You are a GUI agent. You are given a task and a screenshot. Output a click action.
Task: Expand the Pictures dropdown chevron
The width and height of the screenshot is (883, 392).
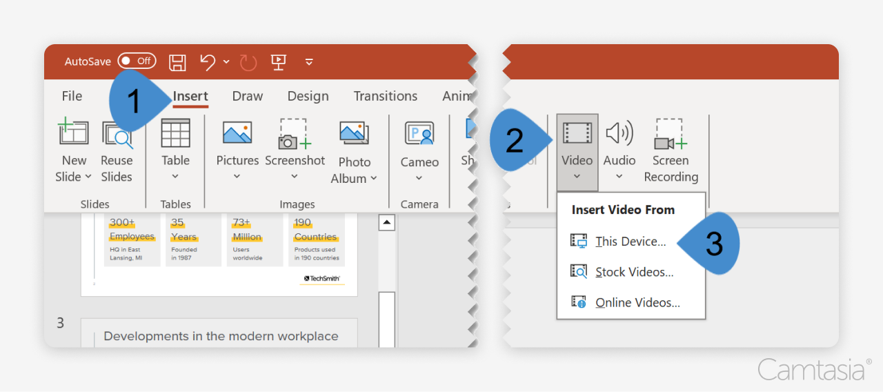click(x=237, y=177)
